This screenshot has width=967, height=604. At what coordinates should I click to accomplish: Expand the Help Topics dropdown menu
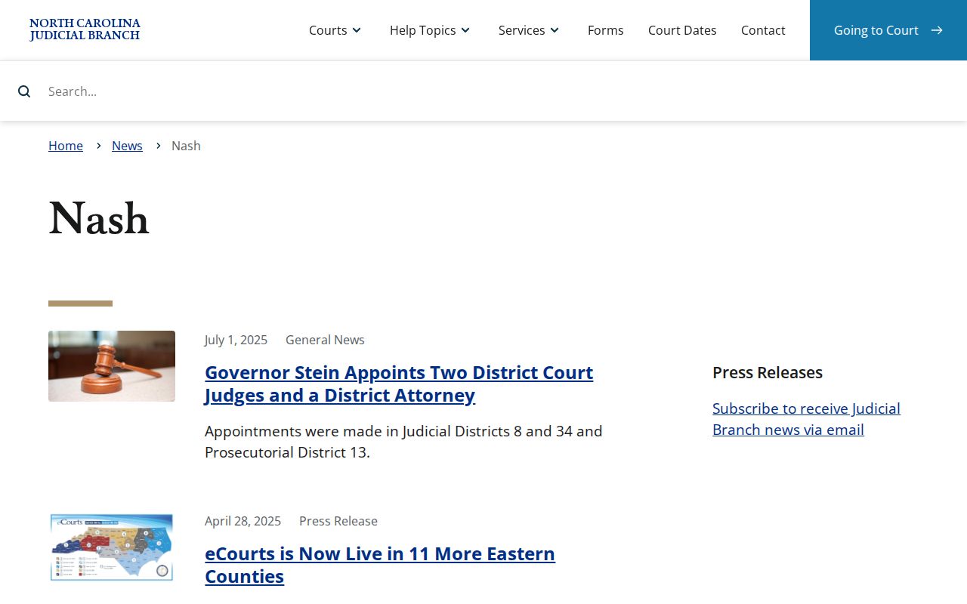pyautogui.click(x=430, y=30)
